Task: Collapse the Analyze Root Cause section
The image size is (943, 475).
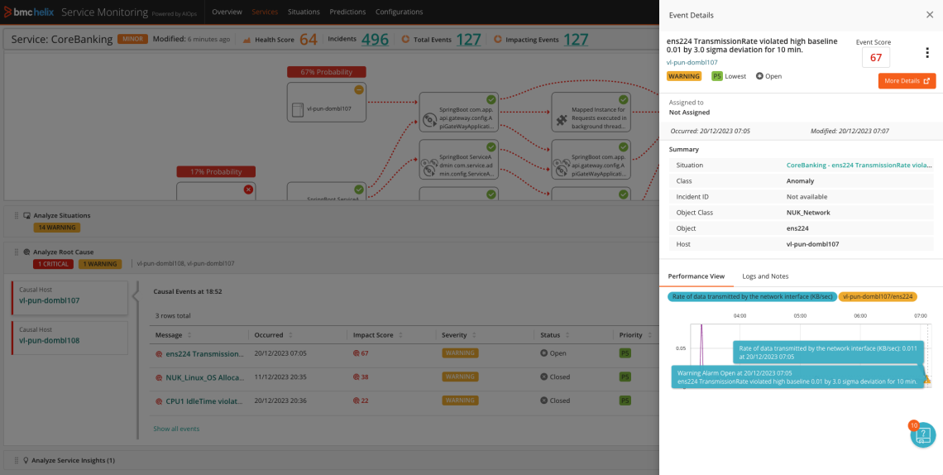Action: (62, 252)
